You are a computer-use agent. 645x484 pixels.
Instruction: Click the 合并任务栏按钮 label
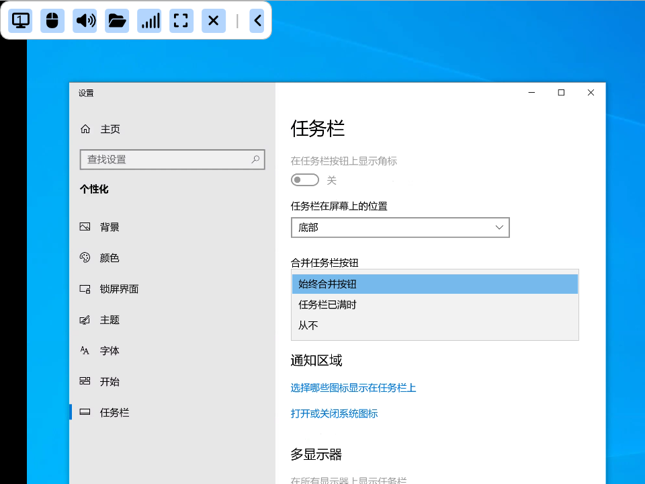325,263
